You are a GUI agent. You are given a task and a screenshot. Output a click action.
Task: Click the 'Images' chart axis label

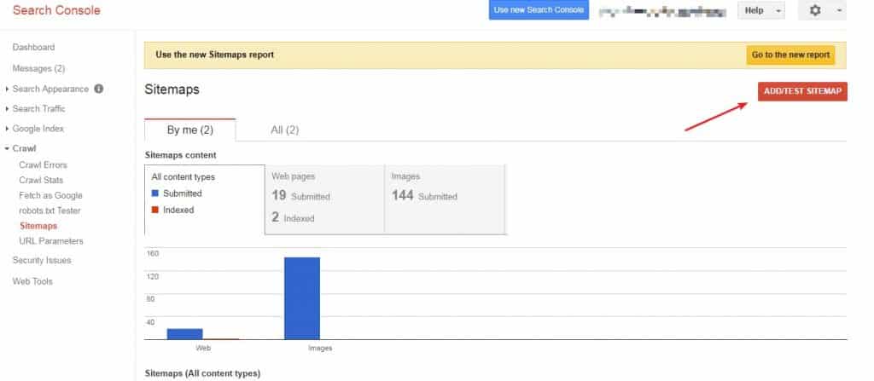(320, 348)
